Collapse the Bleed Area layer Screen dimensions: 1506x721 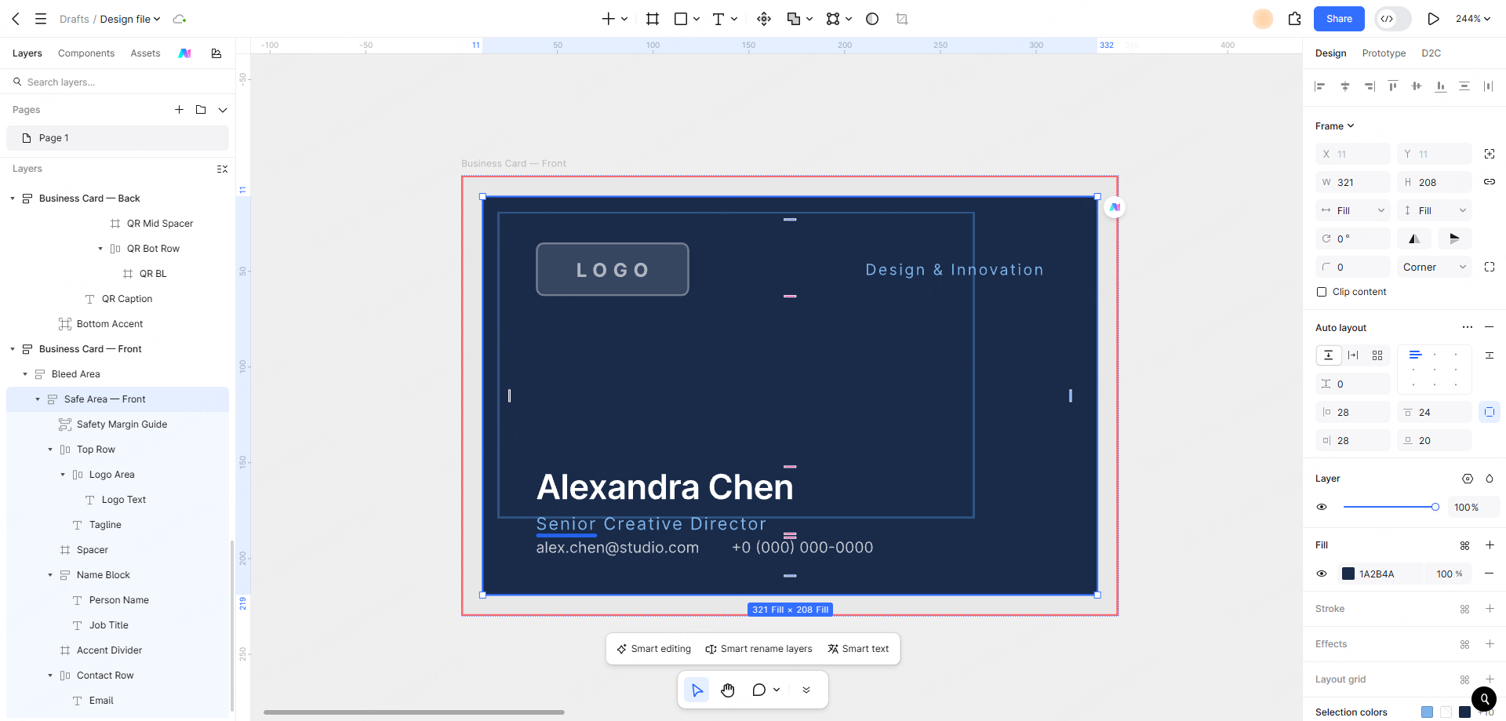click(x=25, y=374)
